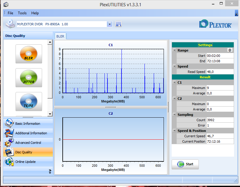This screenshot has height=187, width=240.
Task: Click the Current Speed value 46,7
Action: pyautogui.click(x=220, y=136)
